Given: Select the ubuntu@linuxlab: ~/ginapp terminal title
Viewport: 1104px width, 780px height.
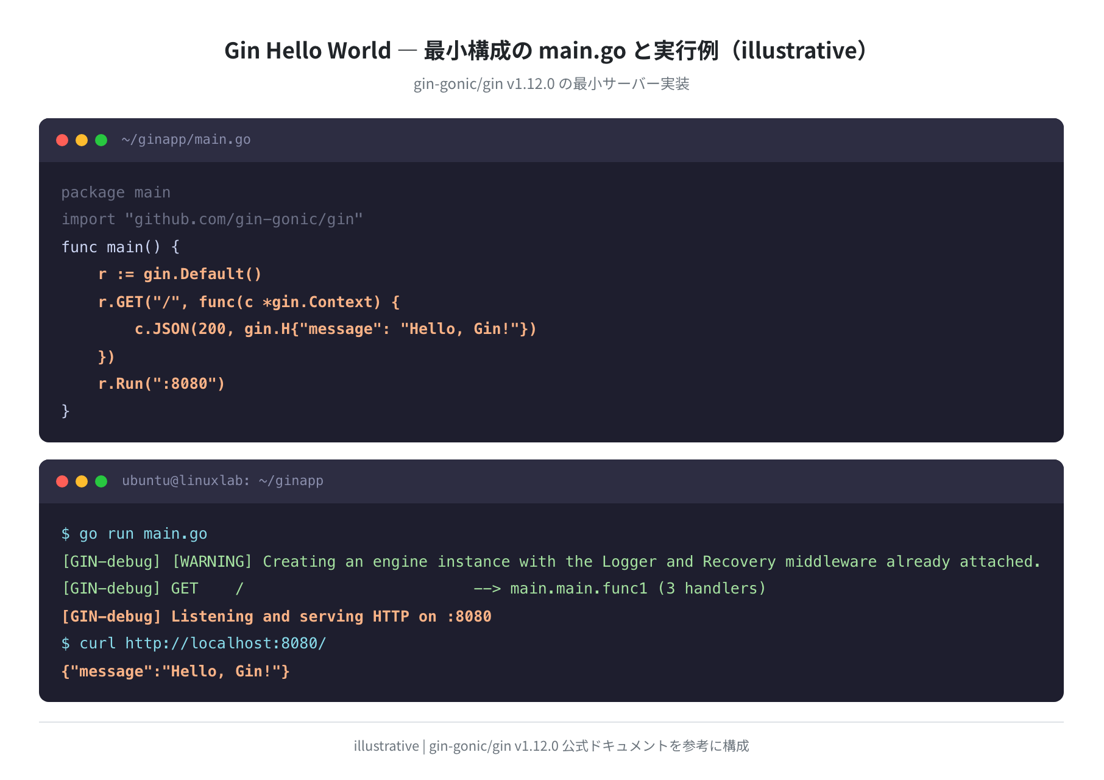Looking at the screenshot, I should click(x=222, y=481).
